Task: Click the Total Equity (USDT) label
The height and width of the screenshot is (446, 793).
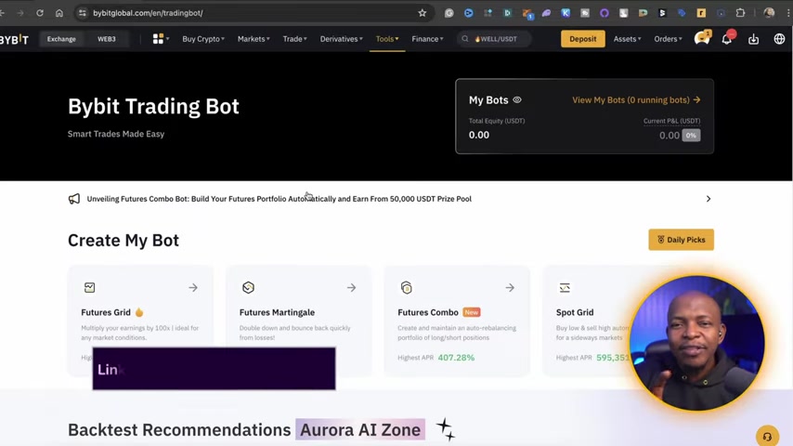Action: coord(497,121)
